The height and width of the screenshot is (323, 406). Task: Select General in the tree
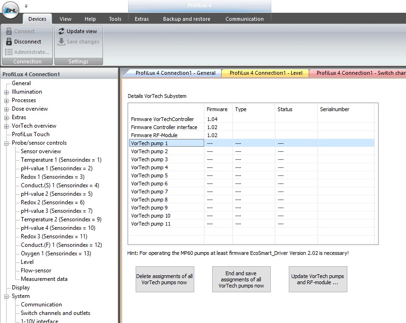pos(21,83)
